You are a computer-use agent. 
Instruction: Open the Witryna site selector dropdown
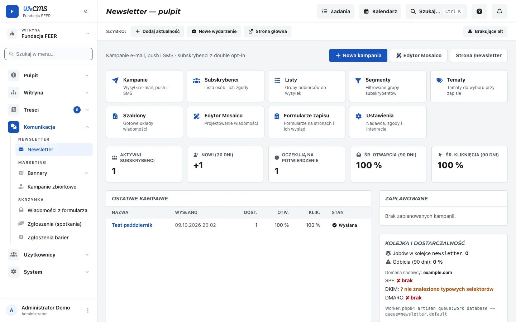(x=49, y=34)
